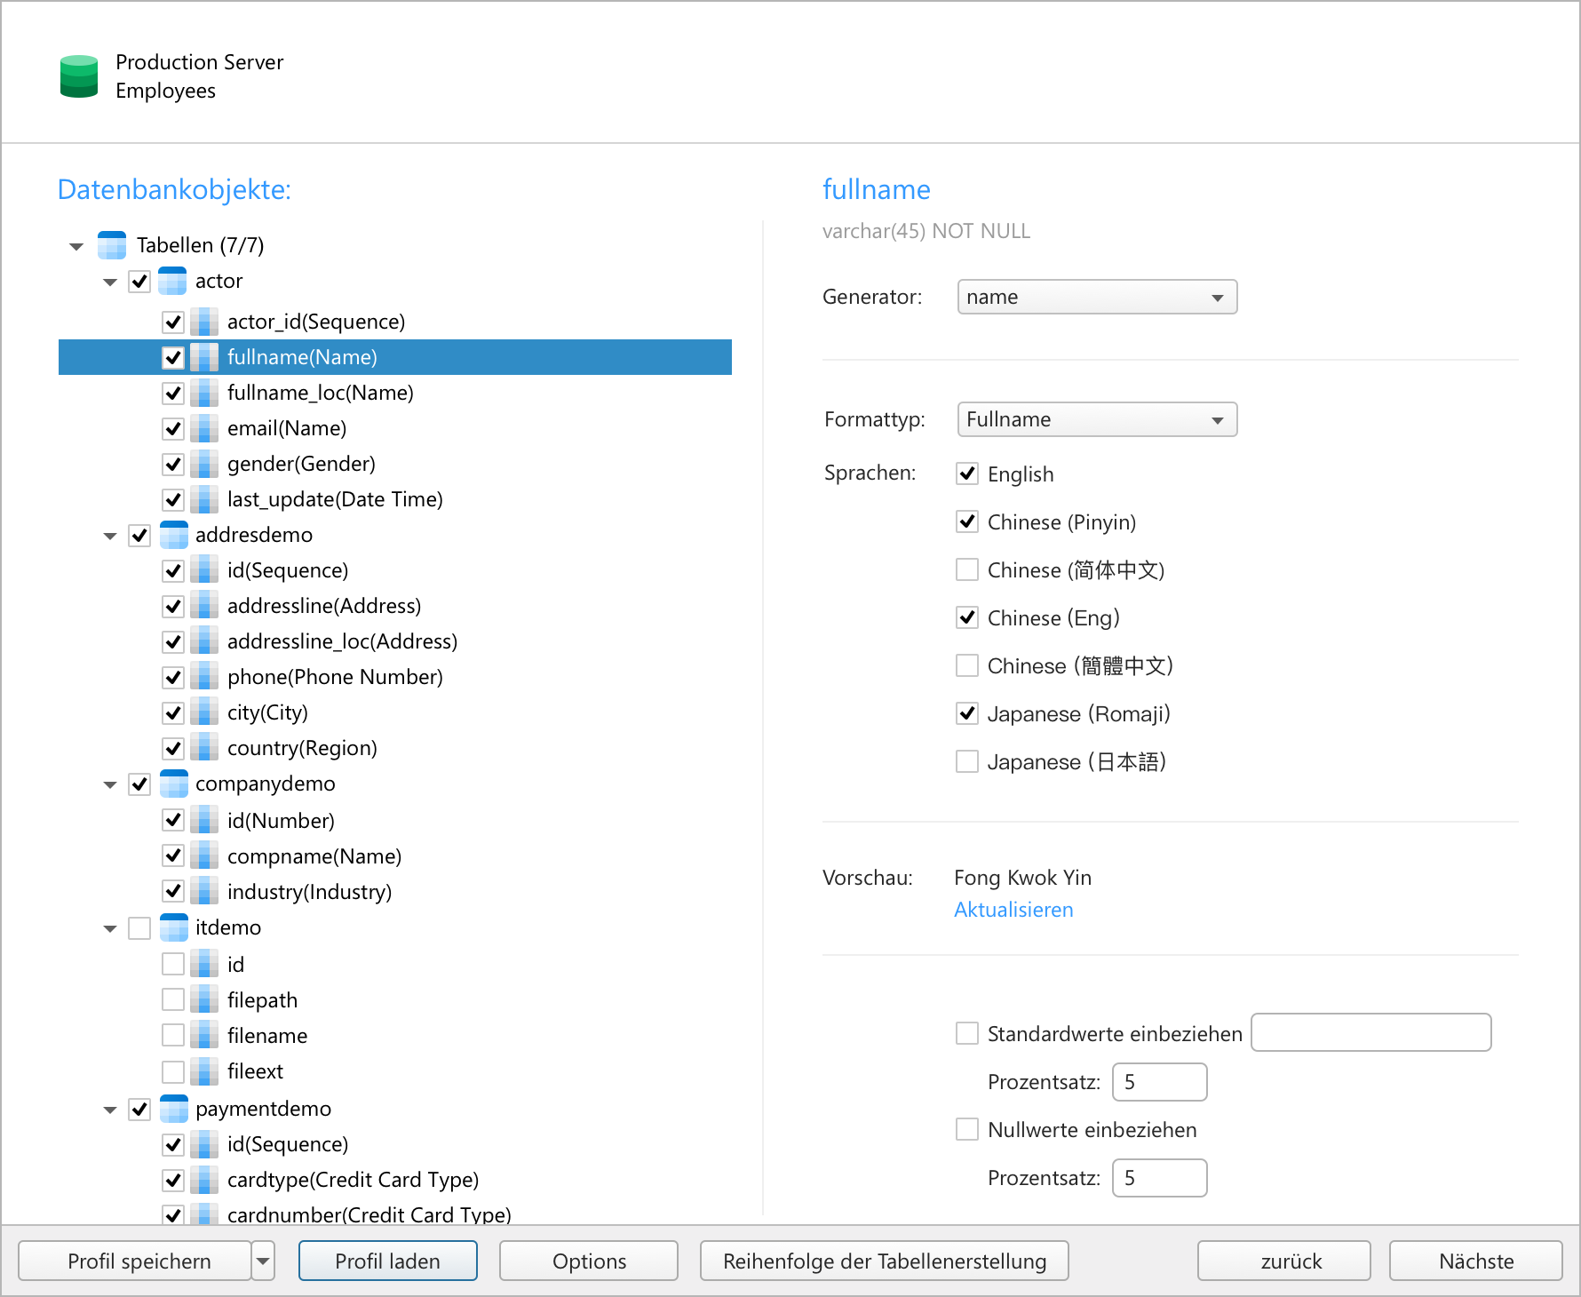
Task: Click the companydemo table icon
Action: coord(173,784)
